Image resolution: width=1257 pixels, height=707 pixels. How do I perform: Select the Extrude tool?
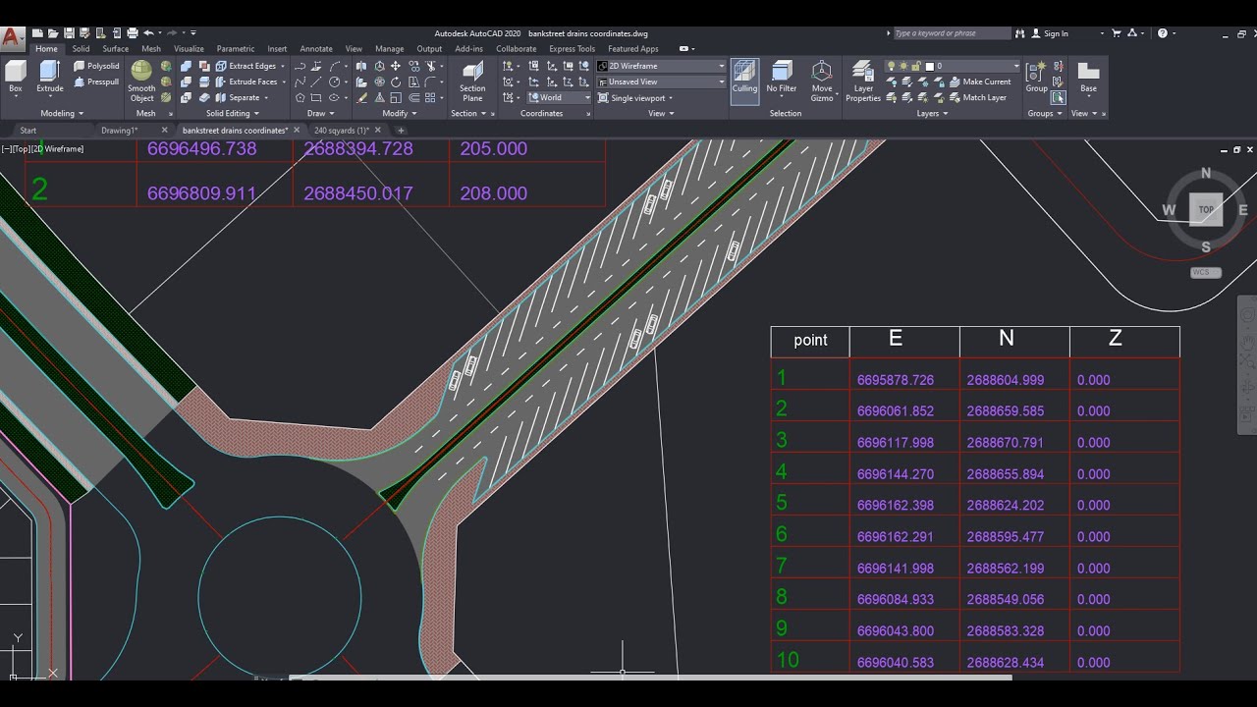pyautogui.click(x=47, y=77)
